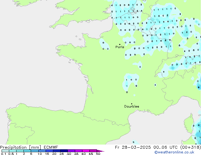Screen dimensions: 201x155
Task: Pick the legend swatch between 5 and 10
Action: point(35,151)
